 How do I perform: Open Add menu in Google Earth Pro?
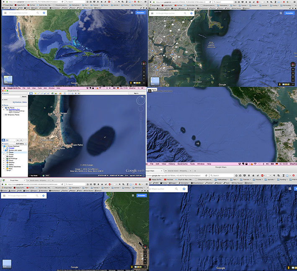click(x=45, y=88)
